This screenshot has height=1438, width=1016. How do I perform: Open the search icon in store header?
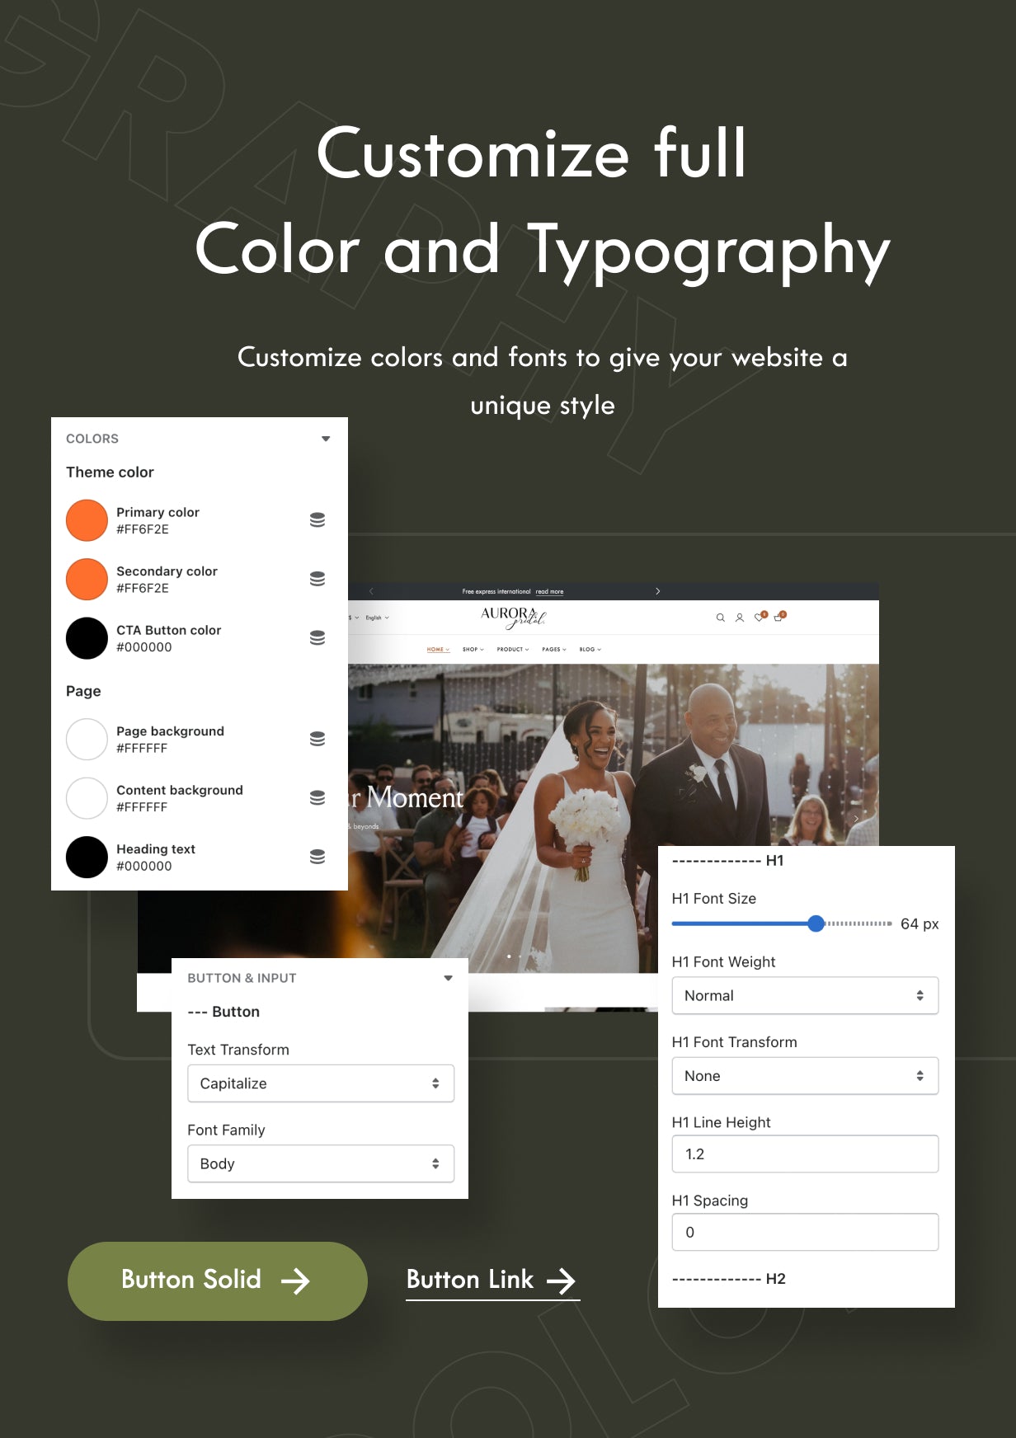[x=720, y=618]
